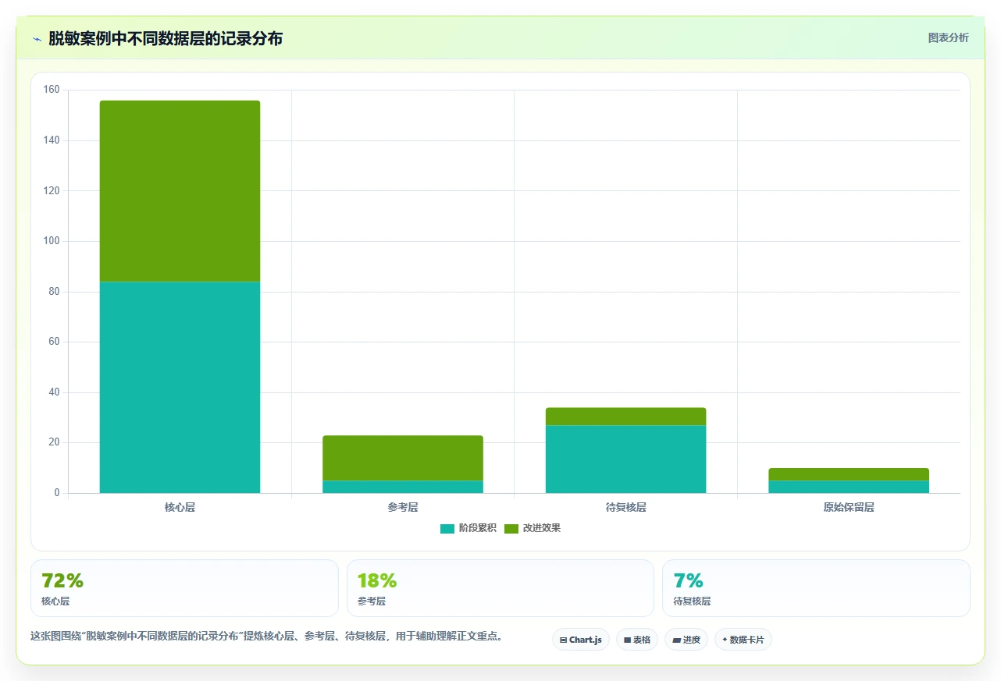Toggle the 阶段累积 legend item
This screenshot has height=681, width=1001.
point(468,528)
